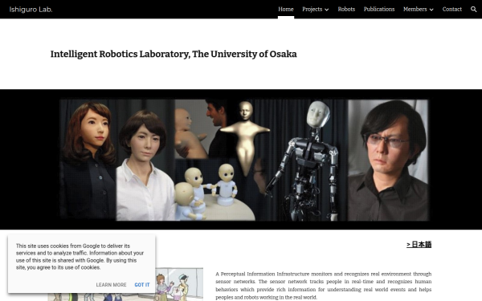
Task: Click the Intelligent Robotics Laboratory heading
Action: tap(174, 54)
